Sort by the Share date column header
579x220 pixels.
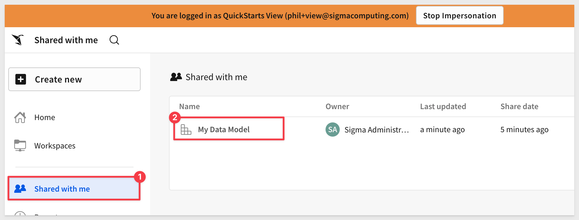click(519, 106)
